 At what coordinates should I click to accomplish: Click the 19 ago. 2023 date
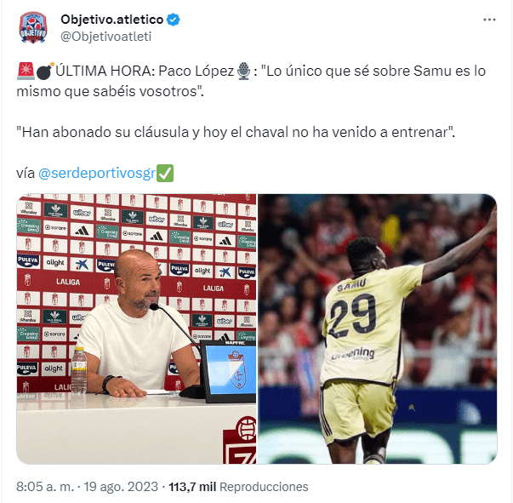[x=121, y=487]
